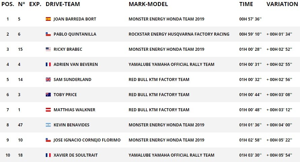The height and width of the screenshot is (162, 300).
Task: Open rider Joan Barreda Bort's entry
Action: (x=75, y=19)
